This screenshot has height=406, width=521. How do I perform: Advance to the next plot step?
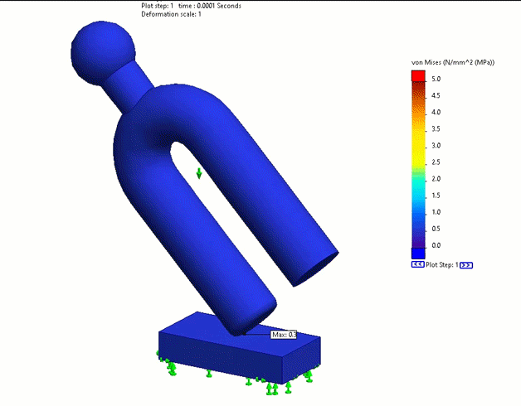466,265
